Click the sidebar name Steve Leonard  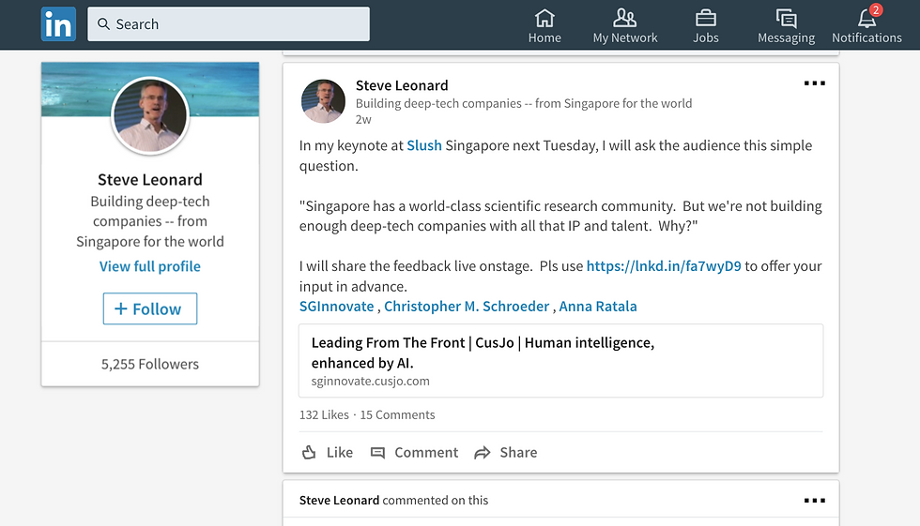point(150,179)
